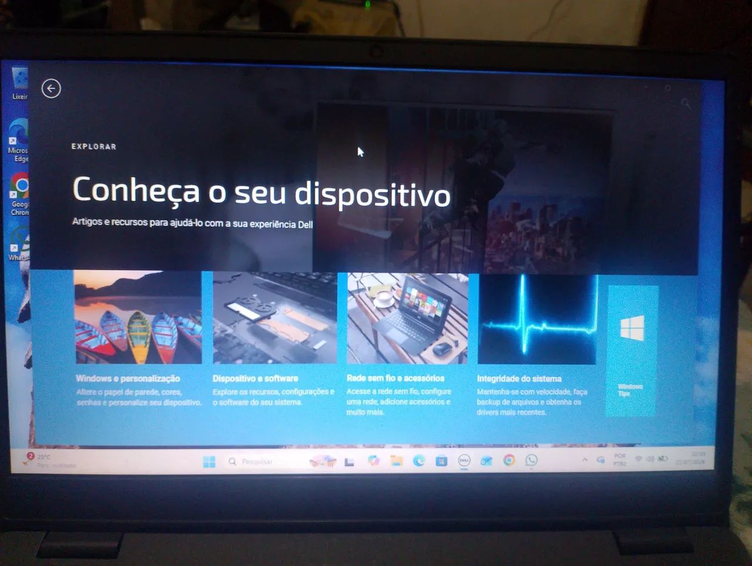Screen dimensions: 752x566
Task: Click the 'Conheça o seu dispositivo' heading
Action: (261, 193)
